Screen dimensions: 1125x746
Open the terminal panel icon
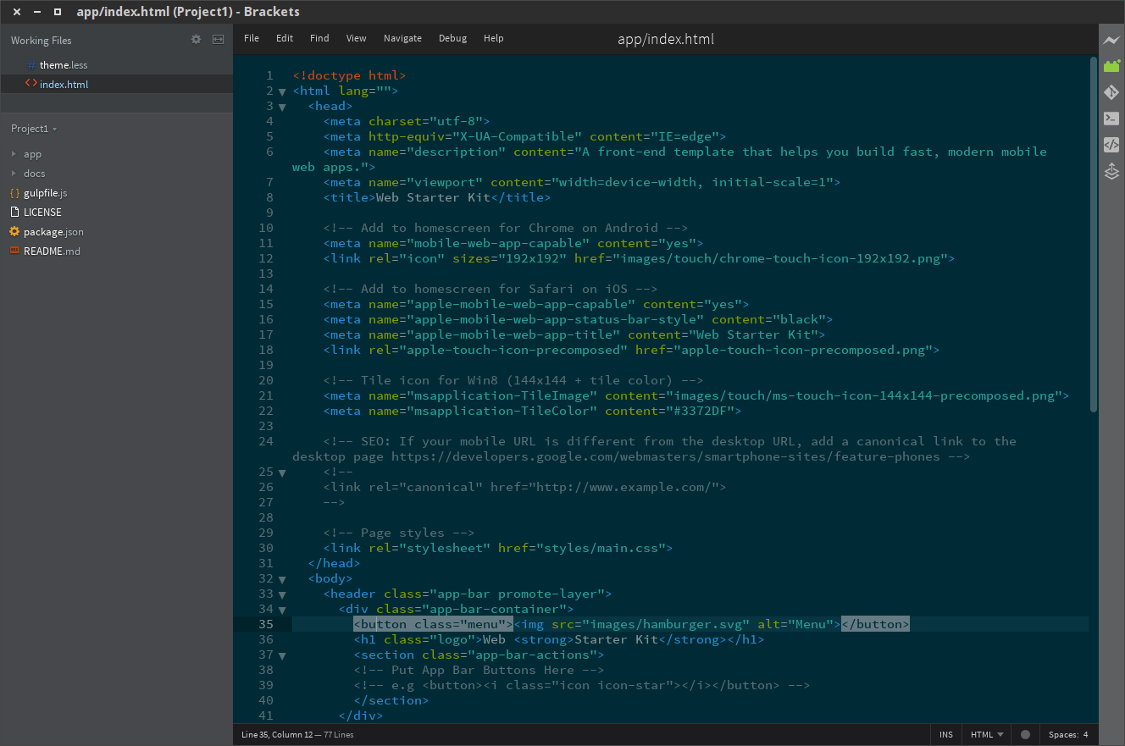point(1111,119)
